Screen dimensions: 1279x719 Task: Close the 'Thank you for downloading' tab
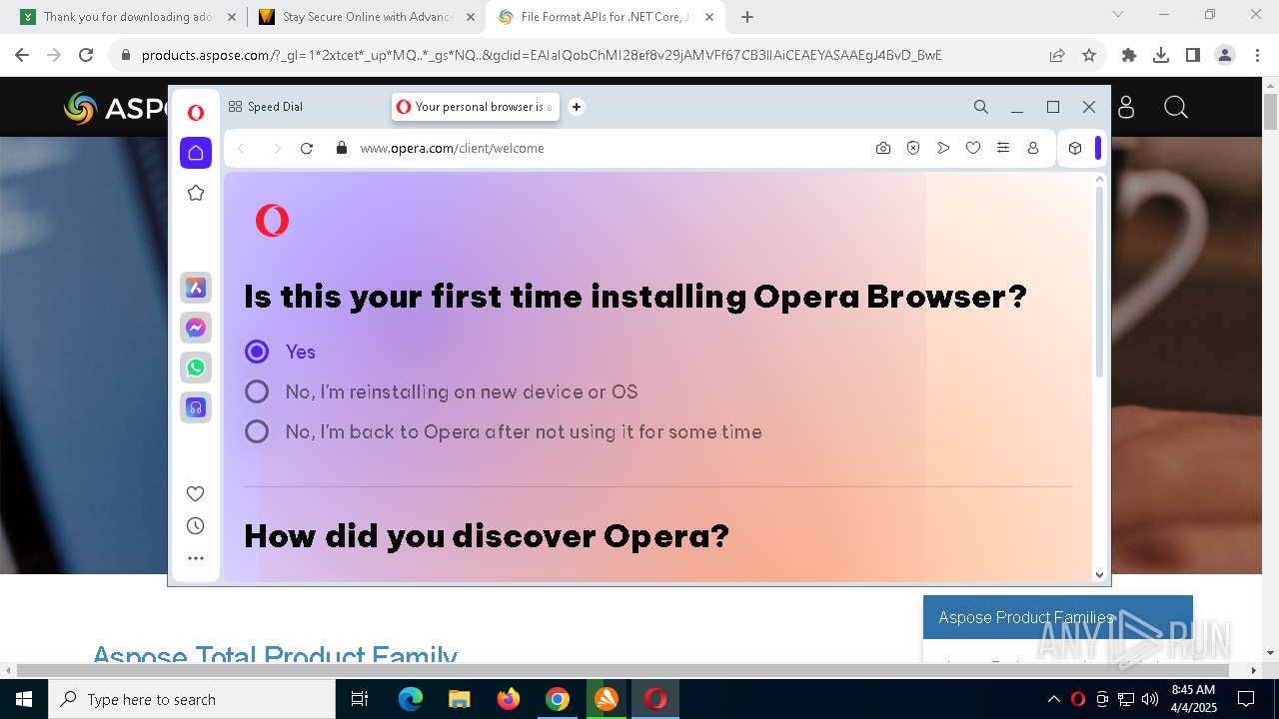click(232, 17)
